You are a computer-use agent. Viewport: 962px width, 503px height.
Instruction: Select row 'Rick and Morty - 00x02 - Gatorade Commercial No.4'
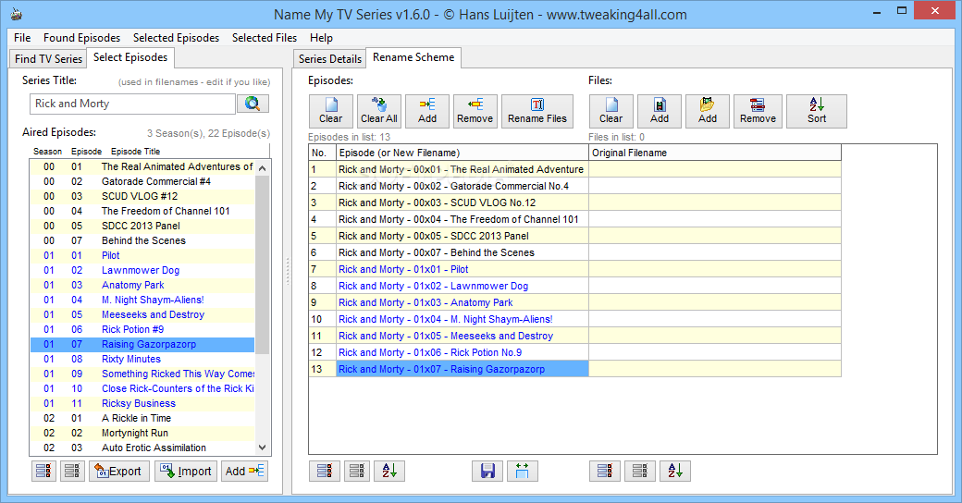coord(462,186)
